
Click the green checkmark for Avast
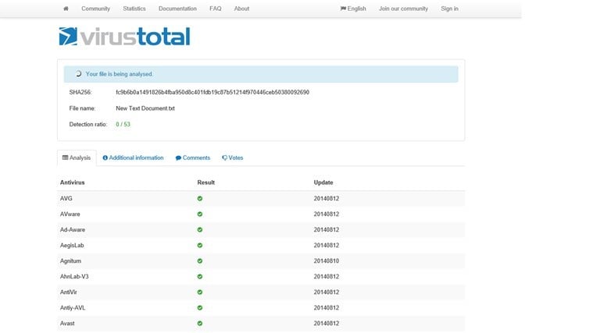click(200, 323)
